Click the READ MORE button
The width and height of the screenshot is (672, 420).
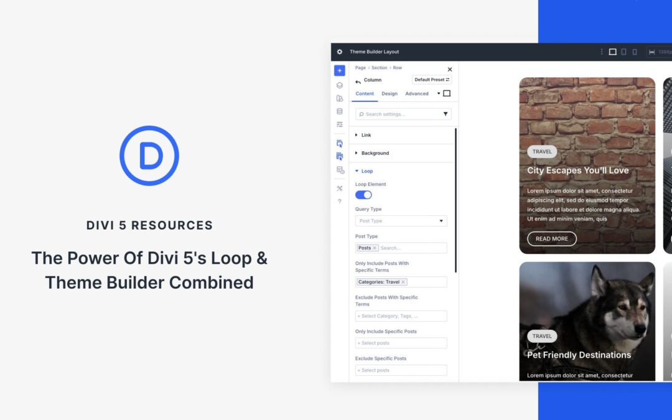point(551,238)
